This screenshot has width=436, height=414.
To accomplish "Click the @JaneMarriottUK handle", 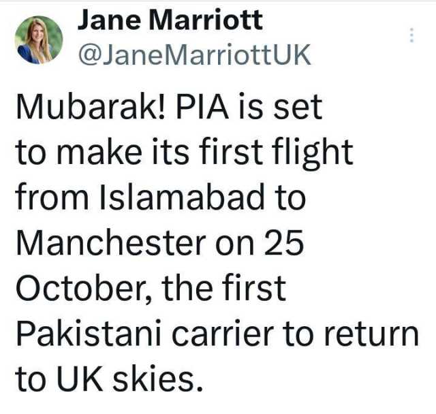I will click(196, 54).
